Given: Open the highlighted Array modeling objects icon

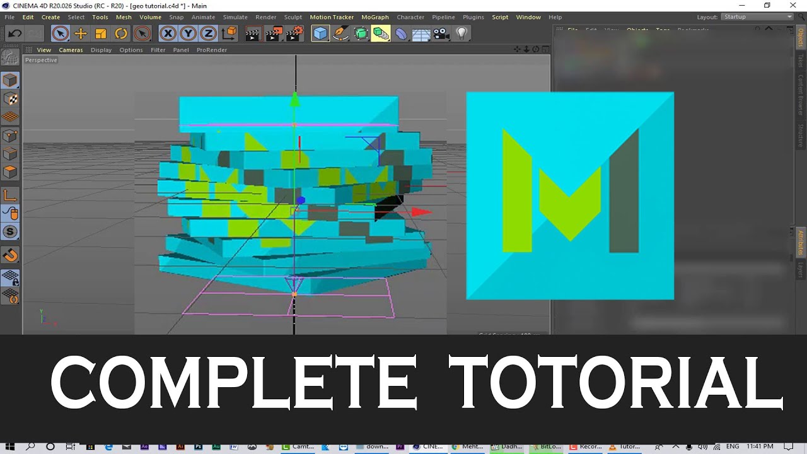Looking at the screenshot, I should coord(381,33).
